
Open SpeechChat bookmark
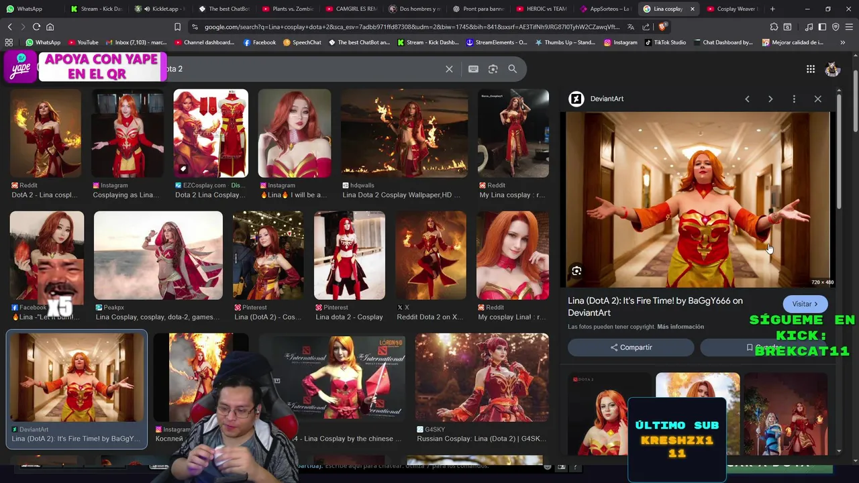click(301, 42)
